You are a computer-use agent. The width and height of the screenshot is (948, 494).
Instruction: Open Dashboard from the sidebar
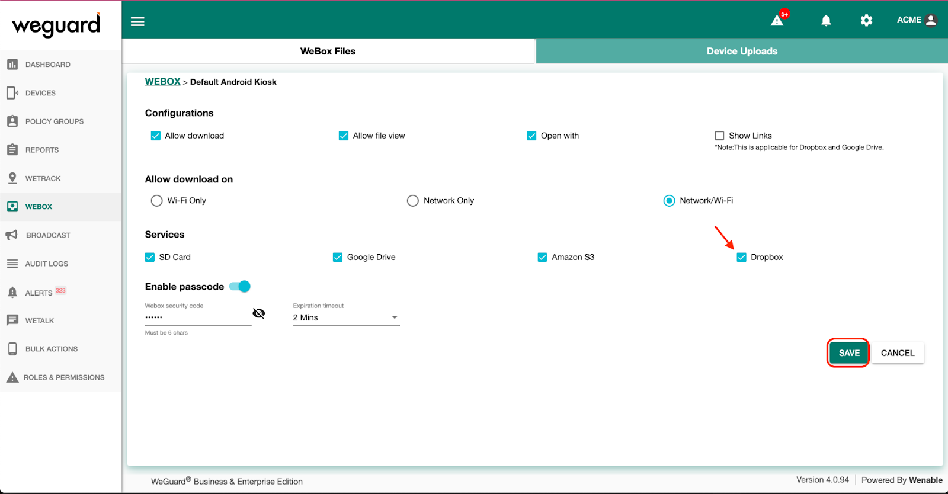click(x=60, y=65)
